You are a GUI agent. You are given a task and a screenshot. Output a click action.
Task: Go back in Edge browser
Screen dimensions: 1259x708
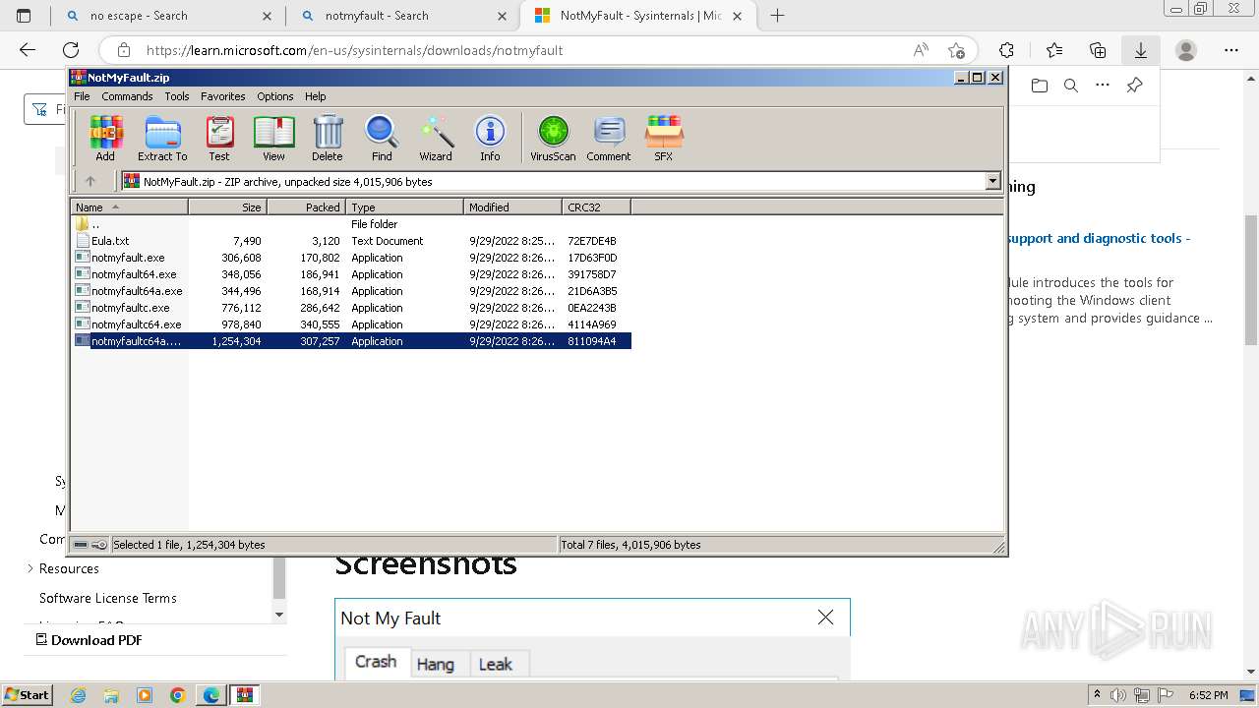pyautogui.click(x=28, y=50)
